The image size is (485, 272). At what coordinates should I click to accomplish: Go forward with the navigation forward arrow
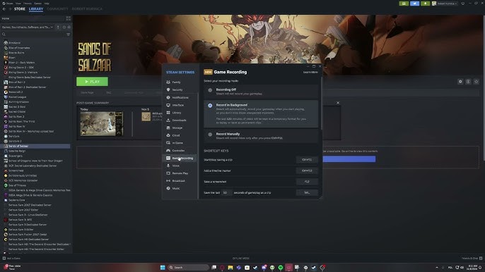[10, 9]
